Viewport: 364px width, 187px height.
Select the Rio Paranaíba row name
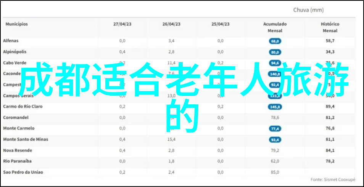(x=17, y=161)
